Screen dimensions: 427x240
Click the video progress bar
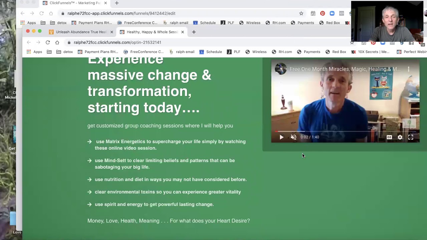pos(345,131)
